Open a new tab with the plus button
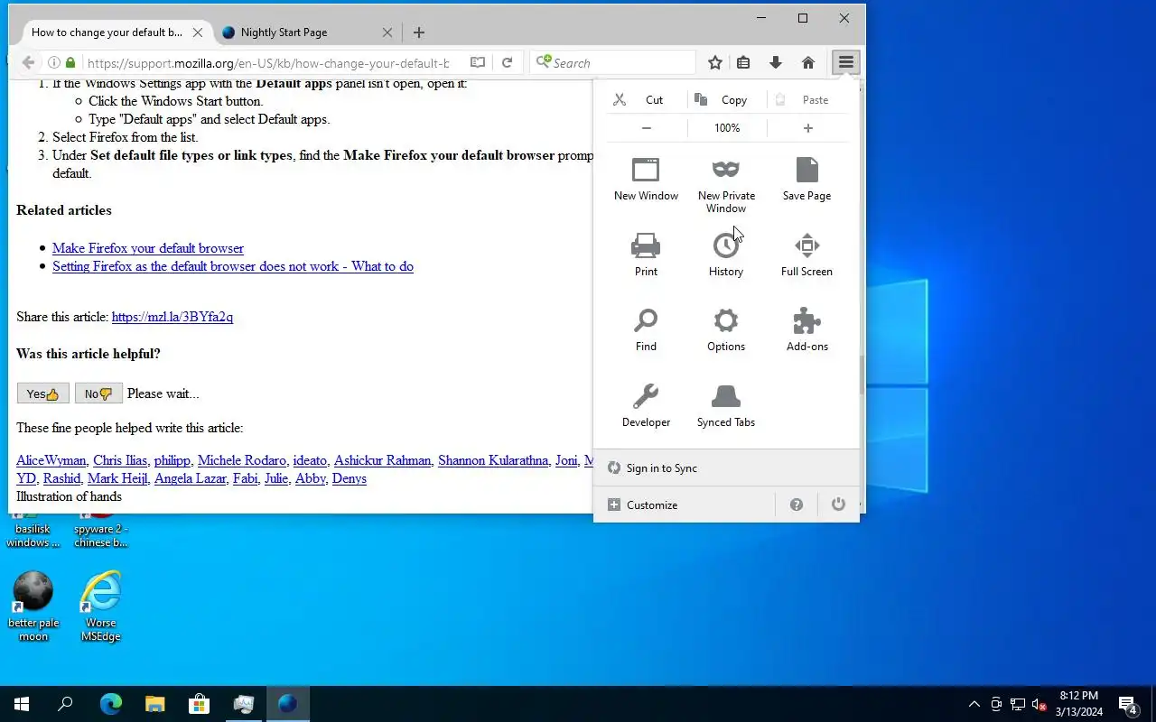The image size is (1156, 722). 419,32
